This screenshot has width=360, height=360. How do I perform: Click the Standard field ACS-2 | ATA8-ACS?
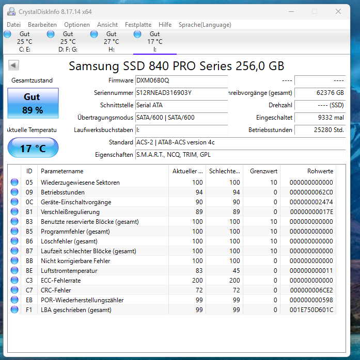[241, 142]
